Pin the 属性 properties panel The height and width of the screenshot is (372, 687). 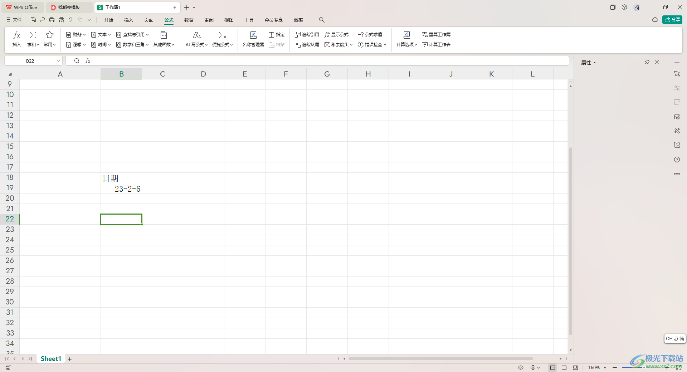click(647, 62)
